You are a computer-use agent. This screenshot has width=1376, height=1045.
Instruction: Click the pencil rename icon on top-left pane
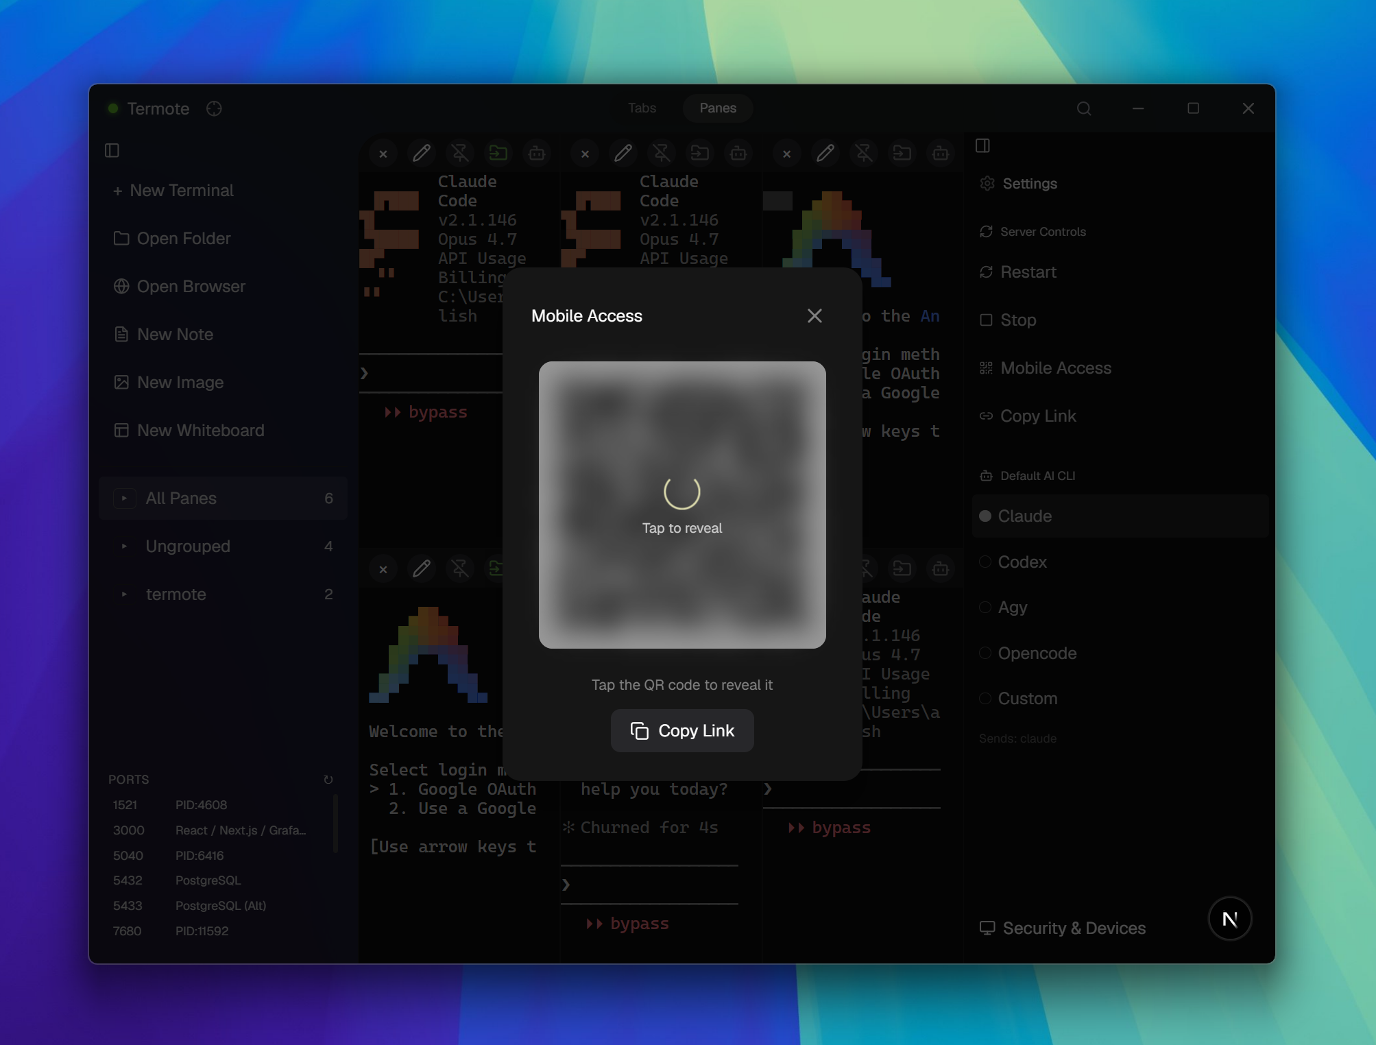click(x=422, y=154)
